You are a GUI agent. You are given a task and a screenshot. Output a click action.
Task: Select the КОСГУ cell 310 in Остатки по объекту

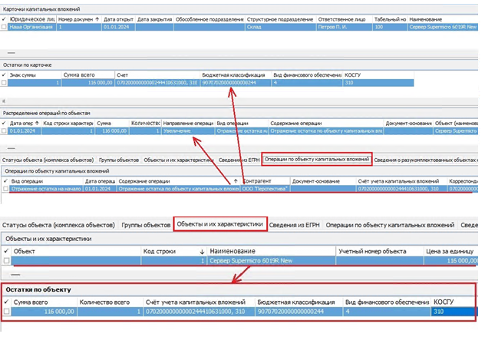(453, 312)
